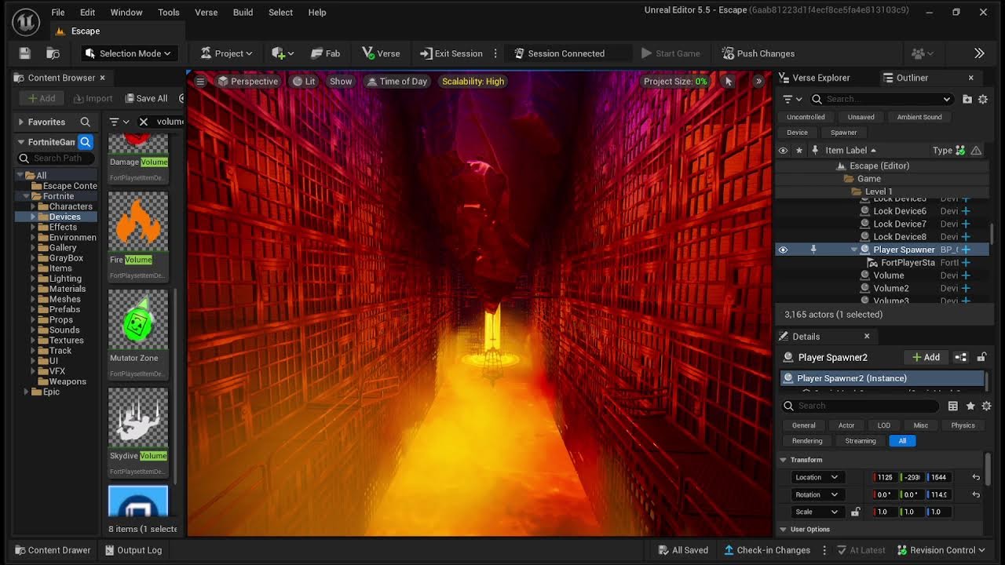
Task: Toggle the Uncontrolled filter chip
Action: coord(806,117)
